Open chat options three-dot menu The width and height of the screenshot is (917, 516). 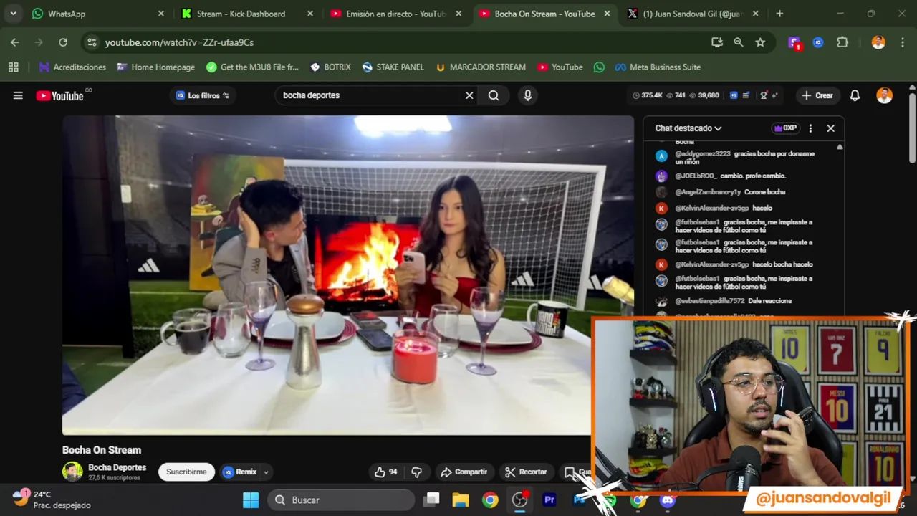point(810,128)
